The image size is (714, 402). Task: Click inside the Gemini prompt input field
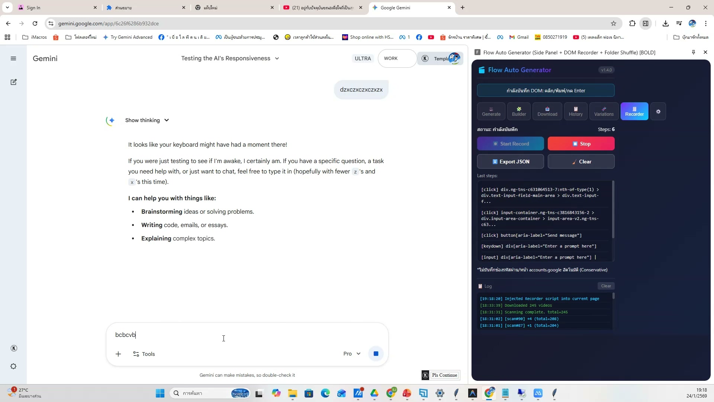(x=223, y=335)
